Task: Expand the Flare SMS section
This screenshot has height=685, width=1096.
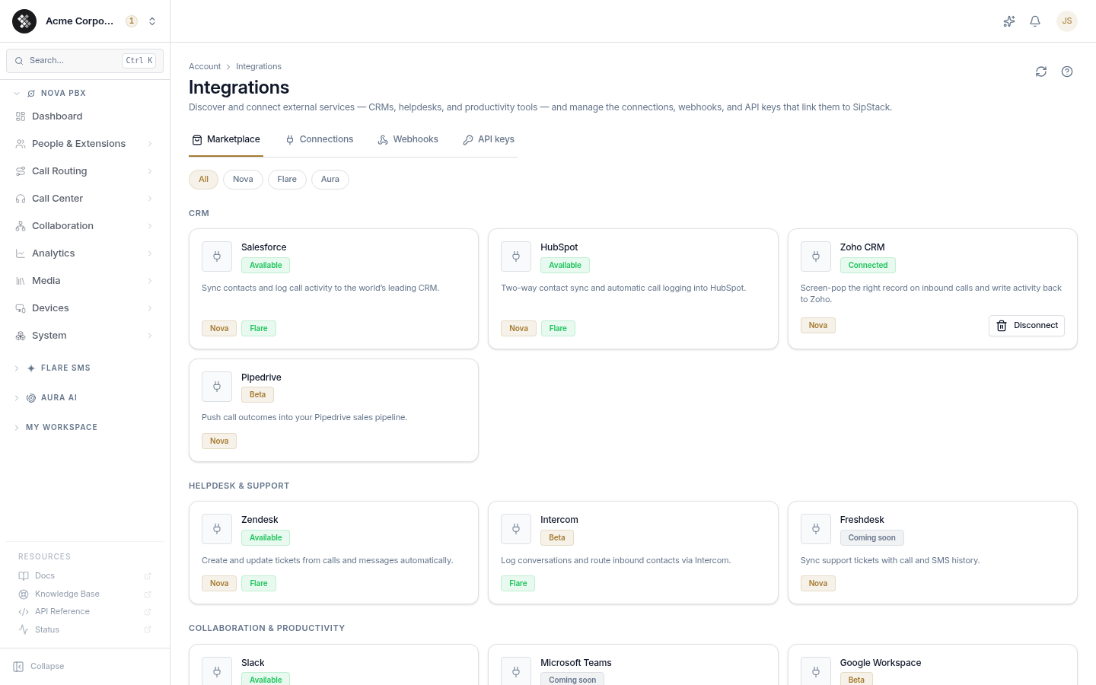Action: [84, 368]
